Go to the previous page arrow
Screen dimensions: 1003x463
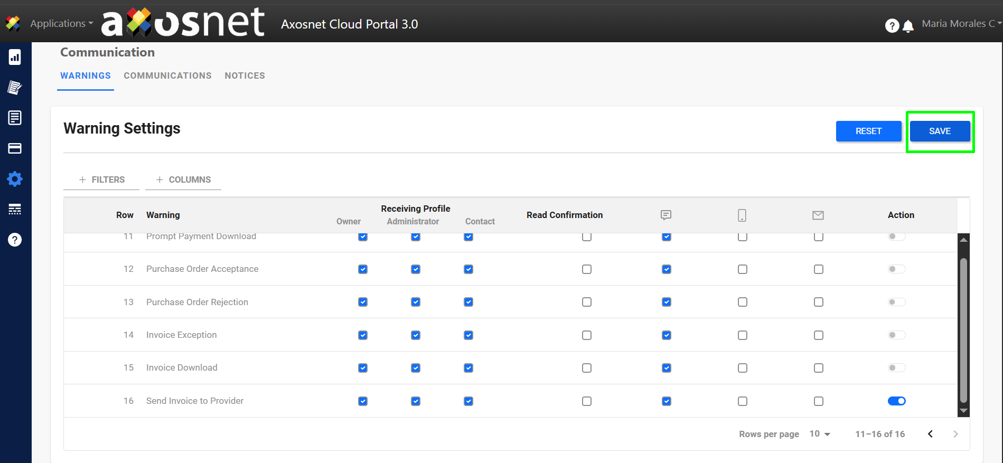click(930, 434)
